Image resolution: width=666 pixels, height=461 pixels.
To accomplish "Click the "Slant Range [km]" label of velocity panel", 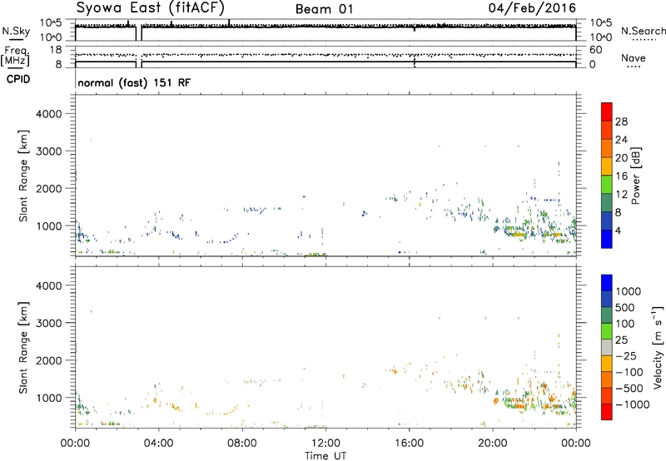I will click(23, 348).
